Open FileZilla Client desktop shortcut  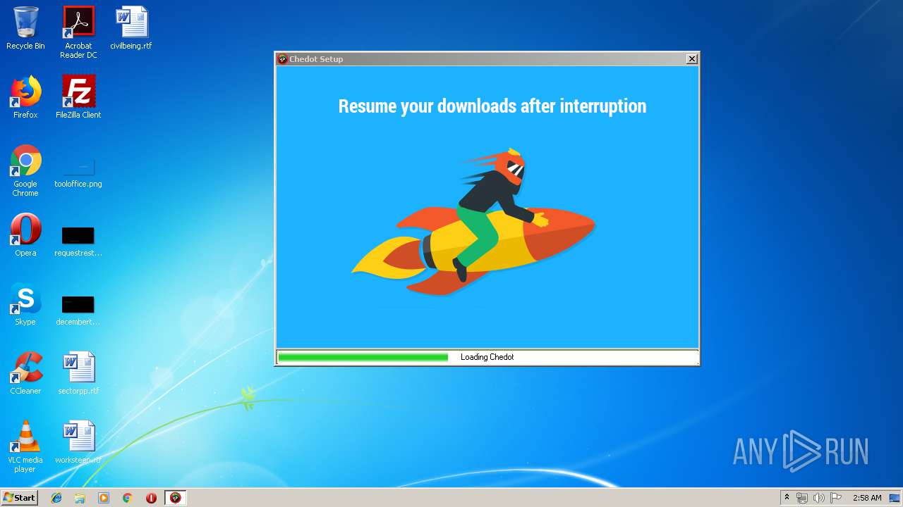click(78, 97)
